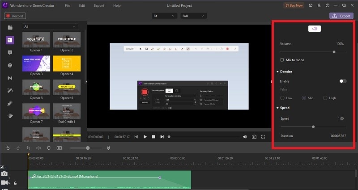Adjust the Volume slider handle
The image size is (358, 190).
click(334, 52)
